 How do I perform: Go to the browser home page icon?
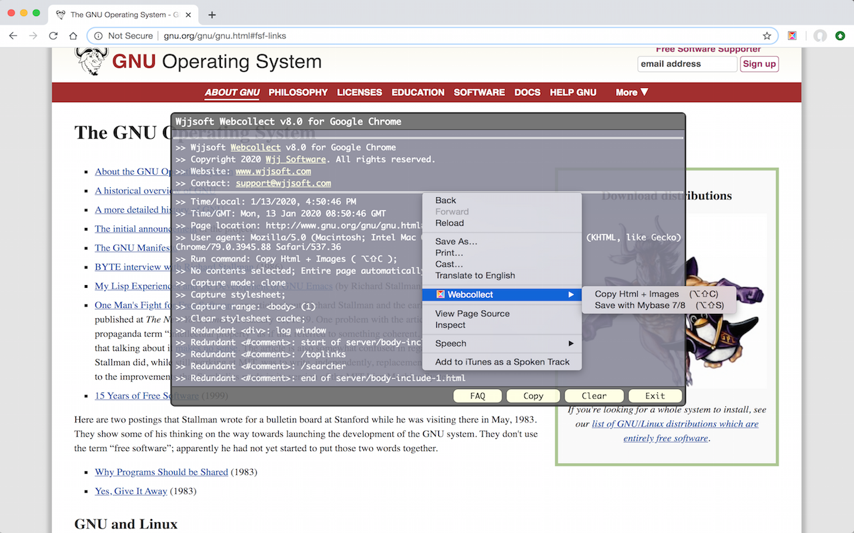point(73,36)
